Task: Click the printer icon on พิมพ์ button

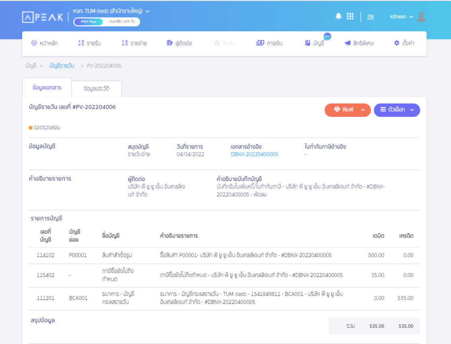Action: click(x=337, y=109)
